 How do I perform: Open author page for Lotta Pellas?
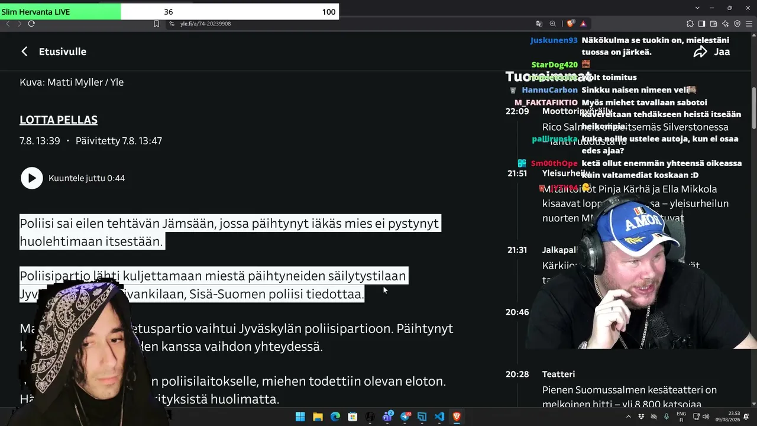[x=59, y=120]
